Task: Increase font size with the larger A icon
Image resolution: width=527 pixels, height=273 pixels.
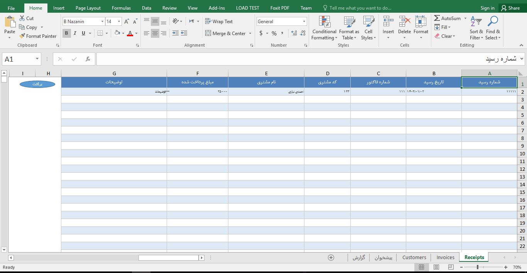Action: click(x=127, y=22)
